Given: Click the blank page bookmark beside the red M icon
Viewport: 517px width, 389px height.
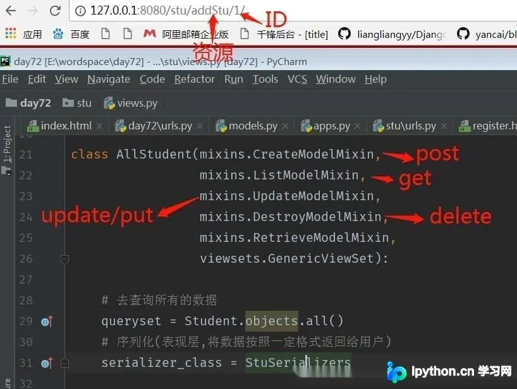Looking at the screenshot, I should click(x=127, y=33).
